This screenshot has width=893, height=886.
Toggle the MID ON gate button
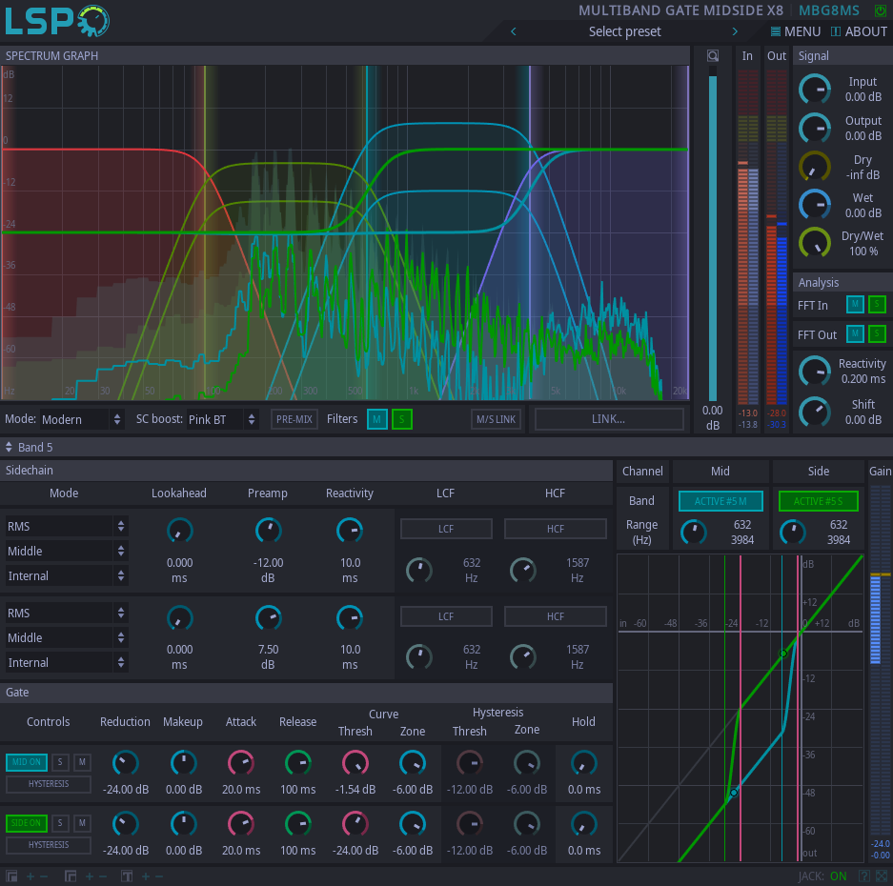26,762
